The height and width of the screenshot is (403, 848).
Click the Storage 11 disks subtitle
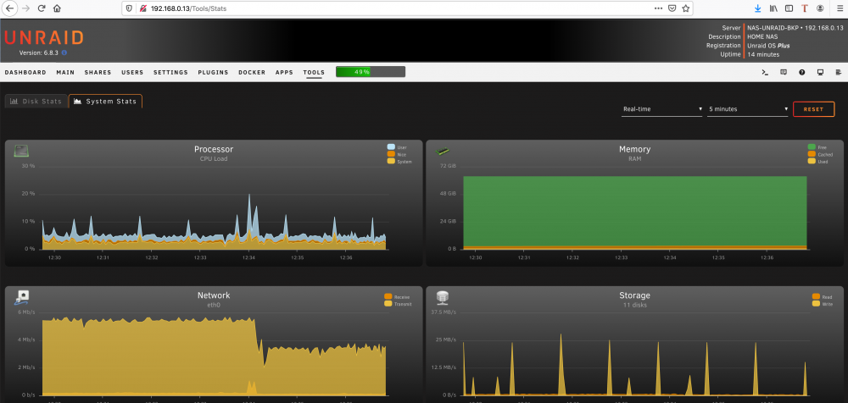tap(634, 306)
